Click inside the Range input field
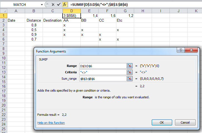Image resolution: width=202 pixels, height=133 pixels. [102, 66]
